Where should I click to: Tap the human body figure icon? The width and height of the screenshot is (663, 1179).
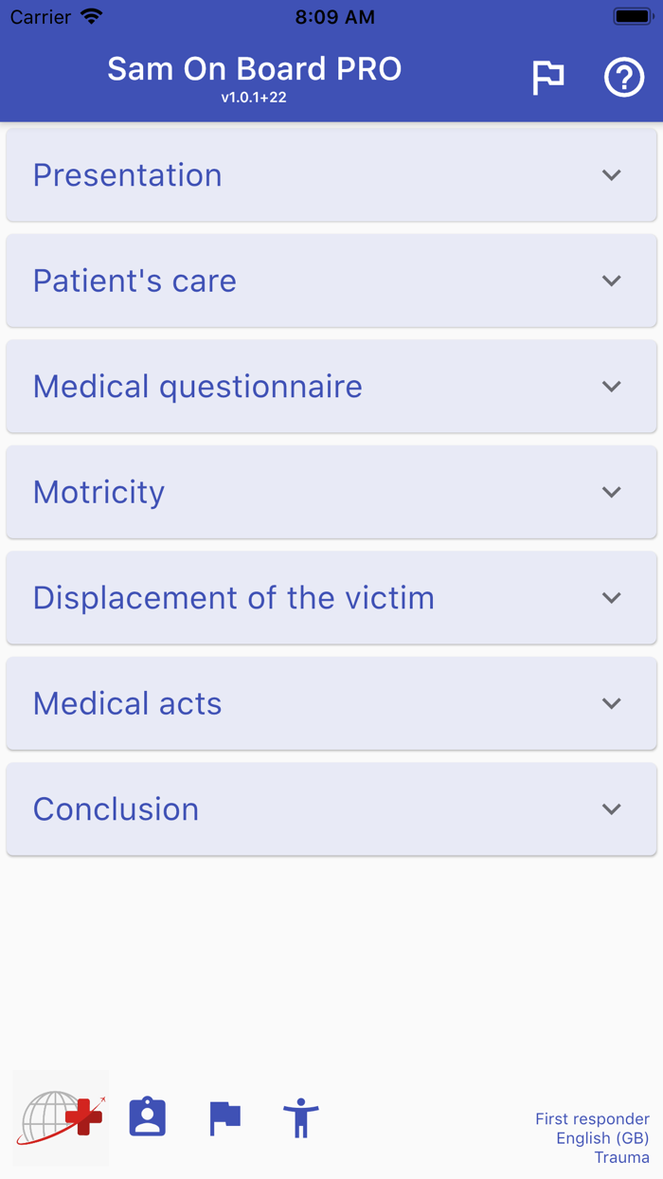(x=301, y=1117)
